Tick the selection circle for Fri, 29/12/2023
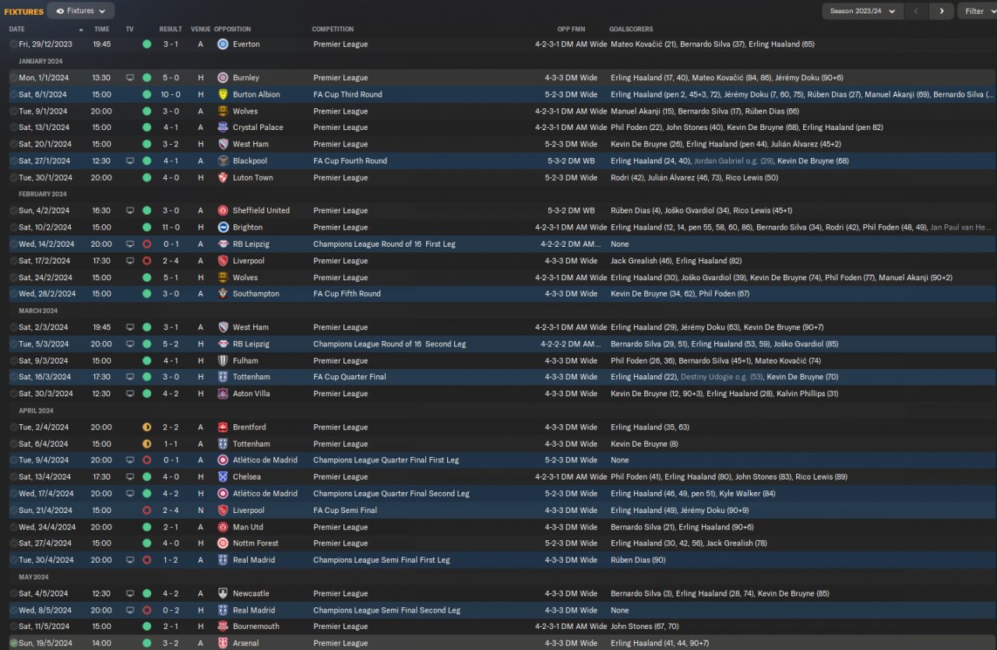Viewport: 997px width, 650px height. click(13, 44)
